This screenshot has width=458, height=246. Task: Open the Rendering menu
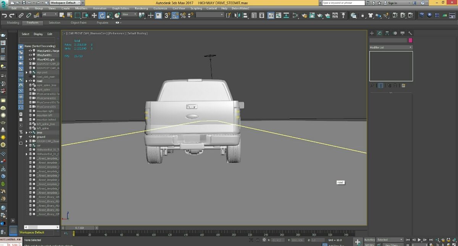141,8
